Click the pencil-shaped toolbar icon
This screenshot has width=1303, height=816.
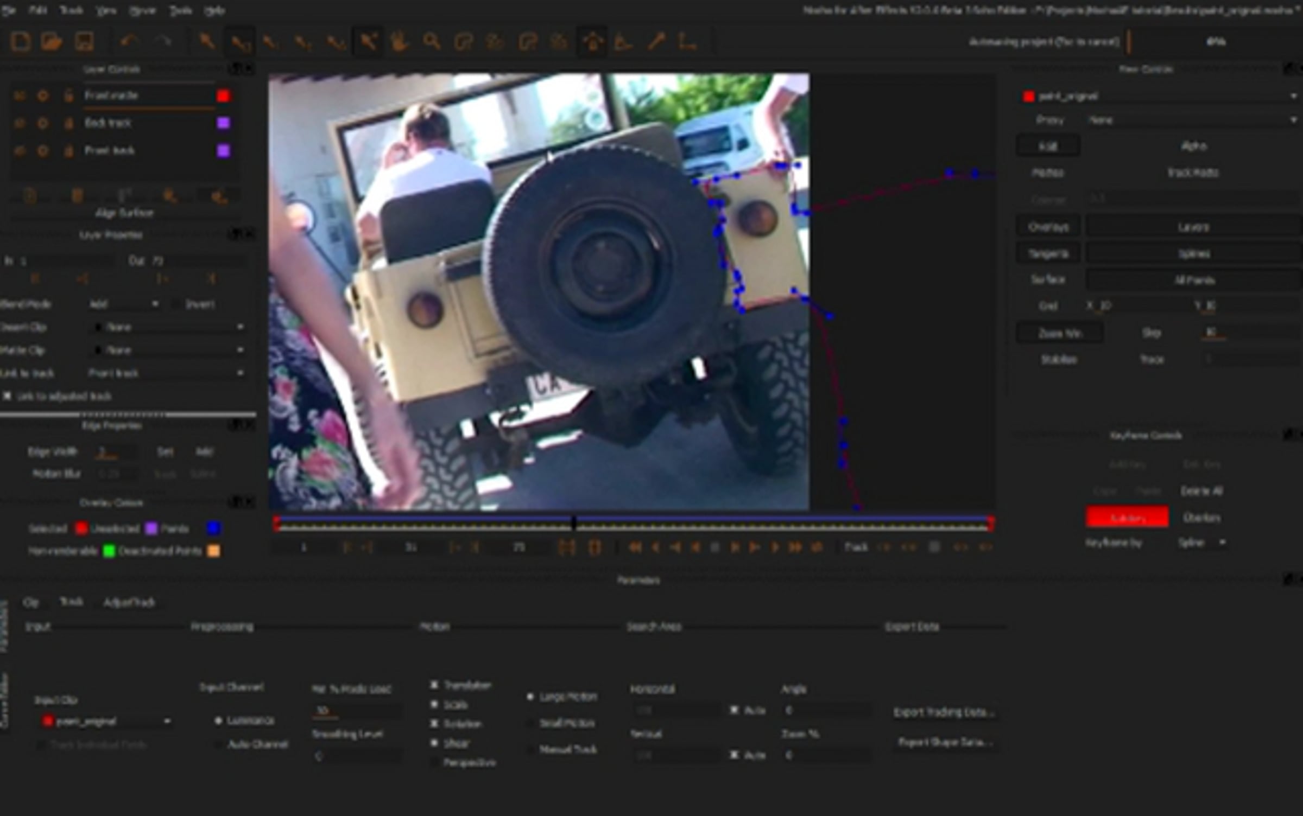(x=656, y=42)
